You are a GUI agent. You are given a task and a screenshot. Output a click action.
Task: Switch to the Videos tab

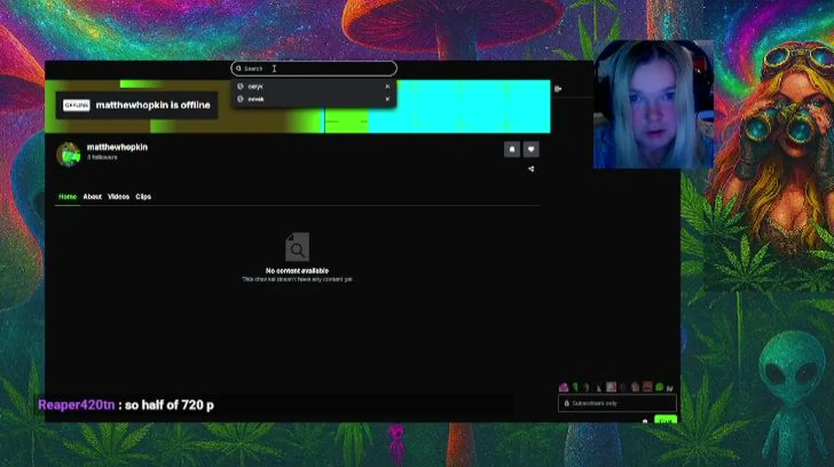[x=118, y=197]
